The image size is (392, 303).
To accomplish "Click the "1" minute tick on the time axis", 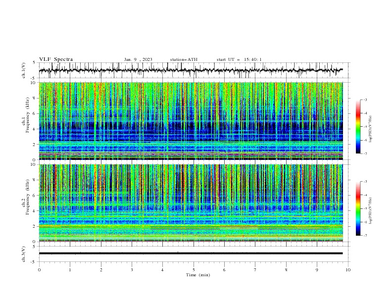I will tap(70, 270).
